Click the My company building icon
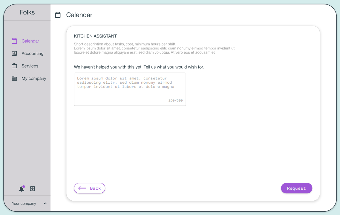340x215 pixels. pos(14,78)
